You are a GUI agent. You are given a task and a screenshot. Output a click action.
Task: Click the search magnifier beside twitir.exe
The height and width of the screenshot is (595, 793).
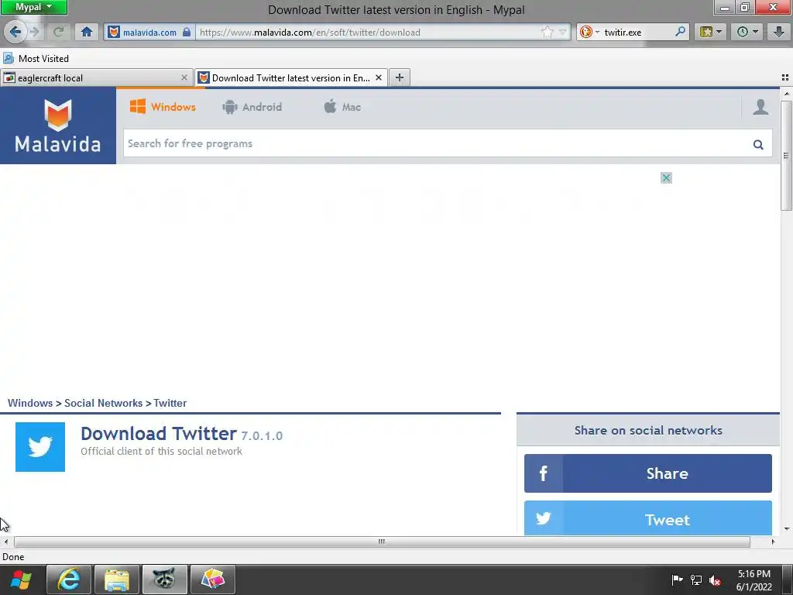click(x=681, y=32)
